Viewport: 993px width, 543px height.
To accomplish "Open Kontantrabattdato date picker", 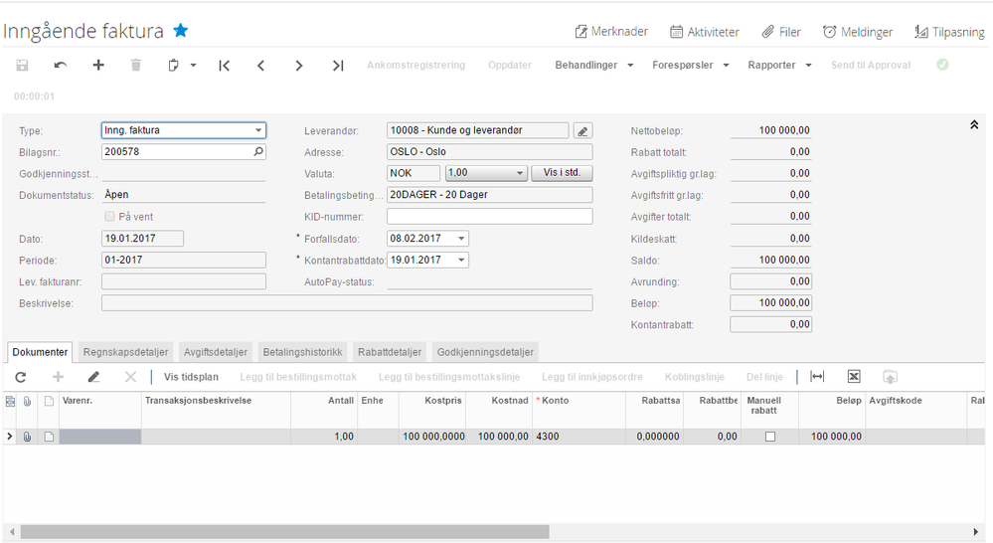I will 461,261.
